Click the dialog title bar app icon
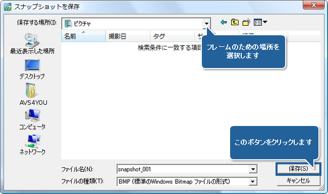This screenshot has width=328, height=194. tap(8, 7)
